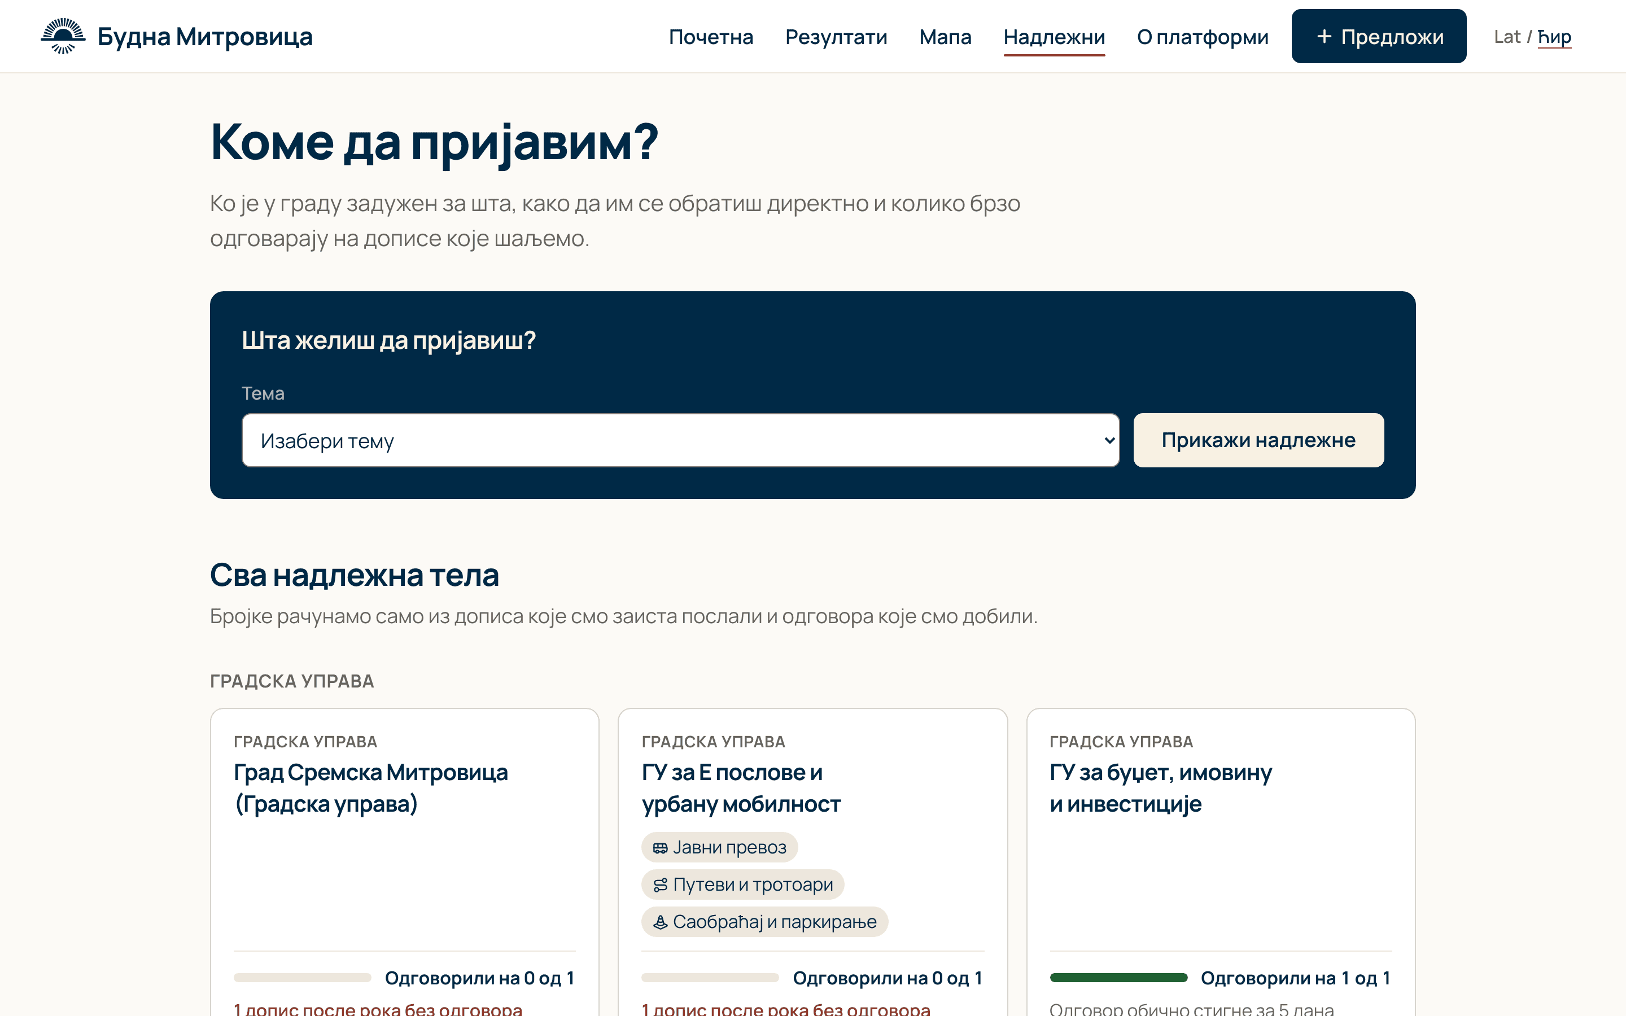Image resolution: width=1626 pixels, height=1016 pixels.
Task: Click the cone icon in Саобраћај и паркирање tag
Action: point(660,922)
